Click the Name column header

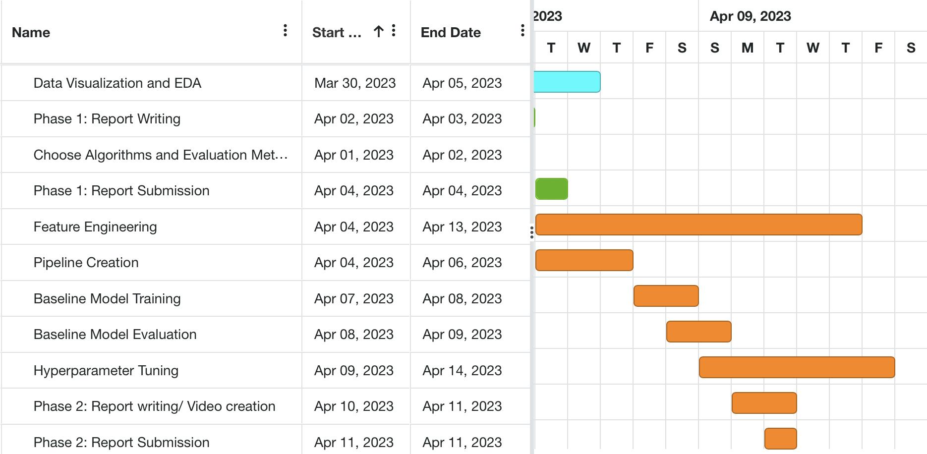tap(31, 32)
